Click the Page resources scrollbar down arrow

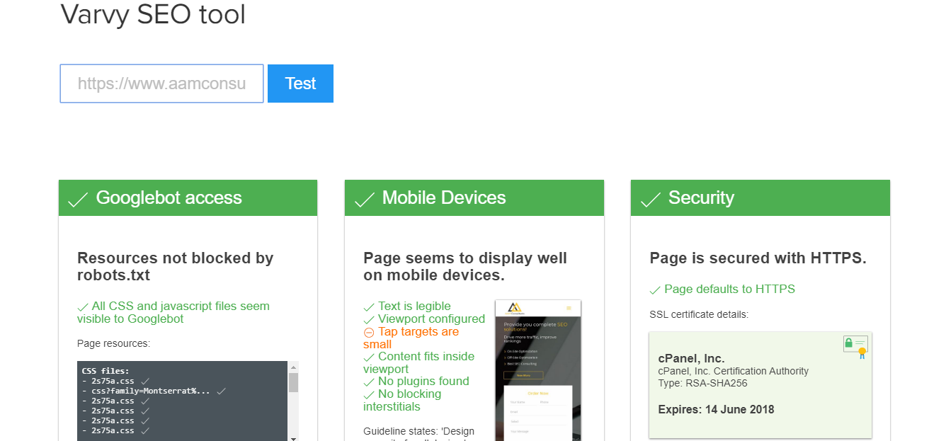click(x=293, y=436)
